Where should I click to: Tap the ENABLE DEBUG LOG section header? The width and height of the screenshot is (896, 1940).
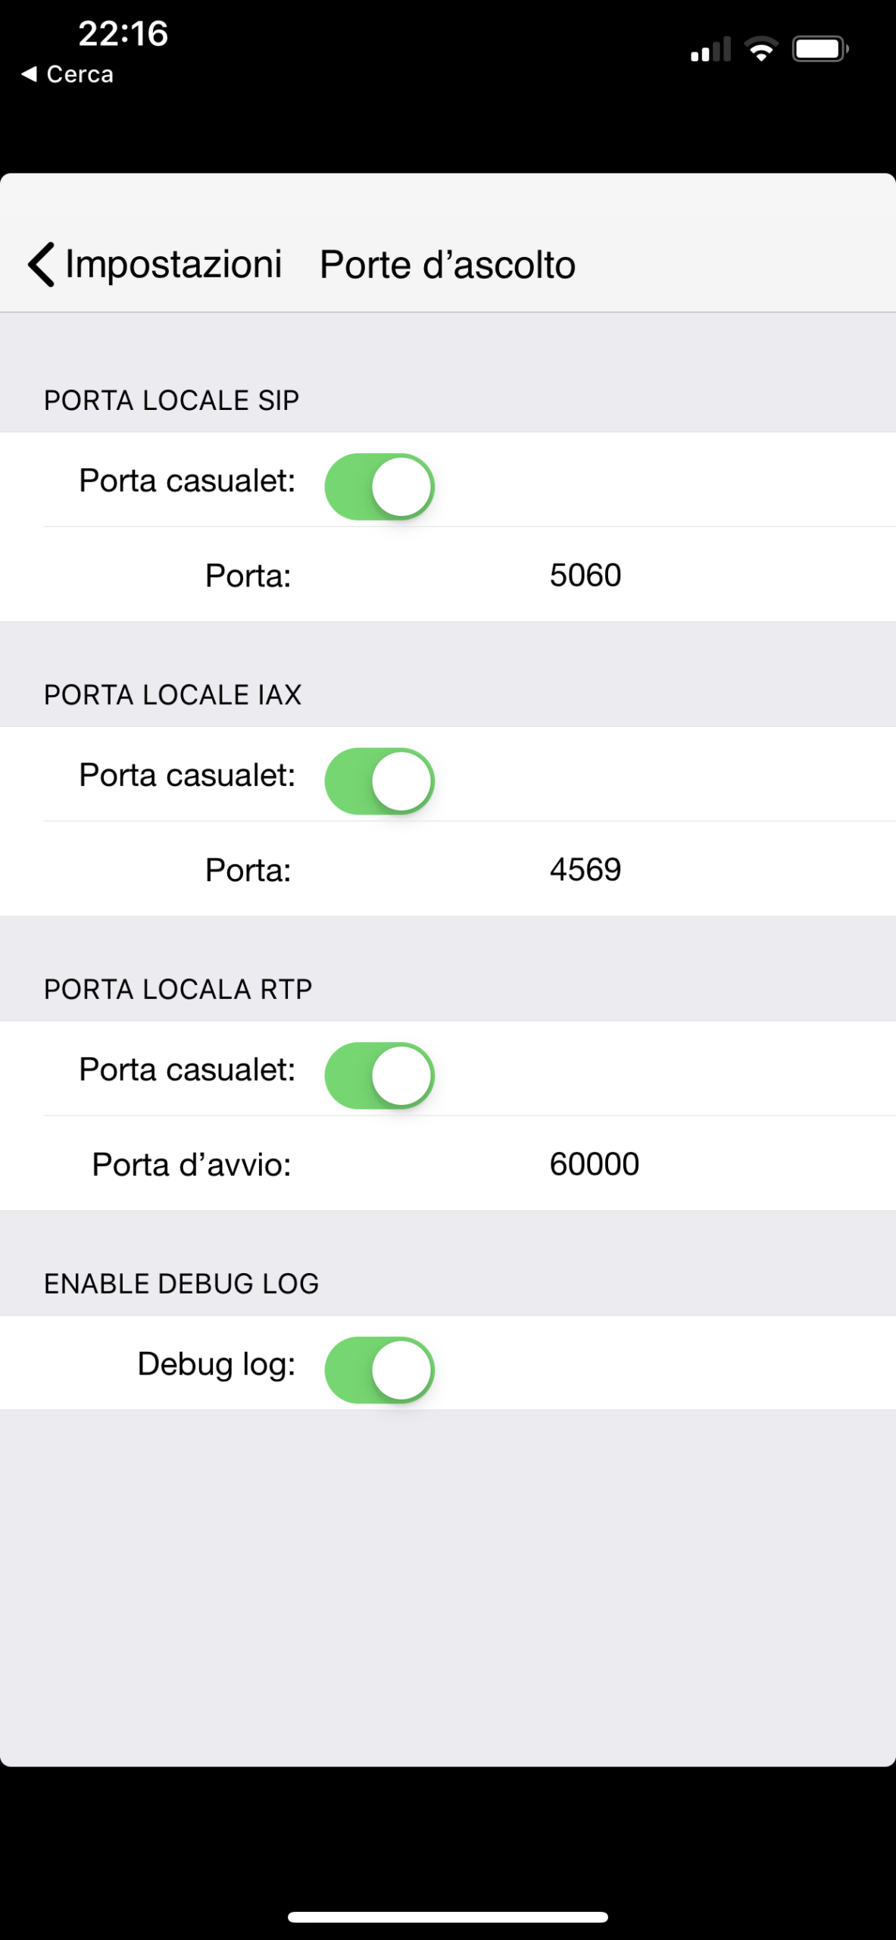pos(181,1284)
